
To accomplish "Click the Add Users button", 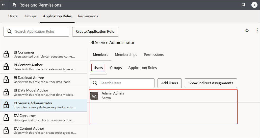I will point(170,83).
